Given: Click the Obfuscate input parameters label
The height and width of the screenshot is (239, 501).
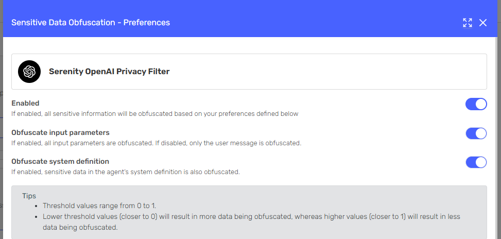Looking at the screenshot, I should pyautogui.click(x=60, y=132).
